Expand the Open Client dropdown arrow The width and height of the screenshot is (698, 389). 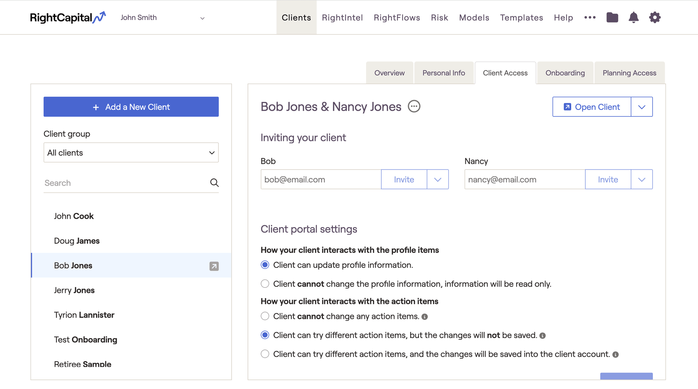tap(642, 107)
